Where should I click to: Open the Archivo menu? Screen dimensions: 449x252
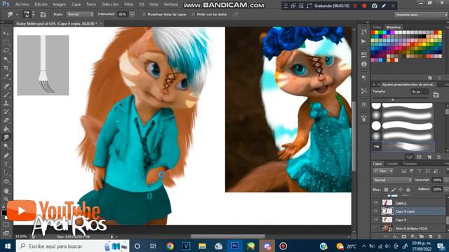pyautogui.click(x=22, y=4)
